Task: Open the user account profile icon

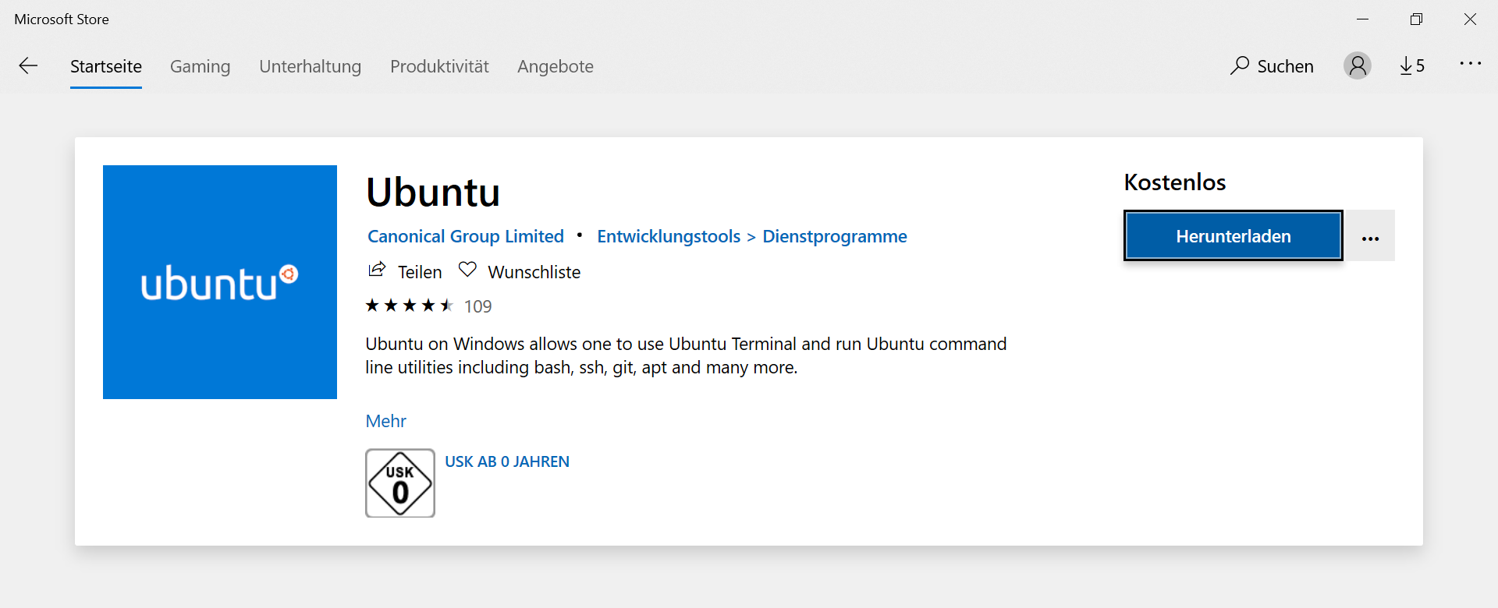Action: point(1358,65)
